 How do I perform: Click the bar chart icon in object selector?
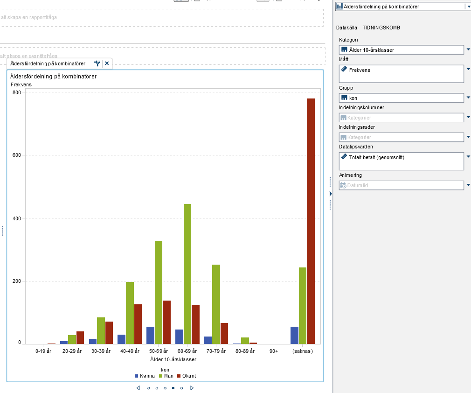coord(339,7)
